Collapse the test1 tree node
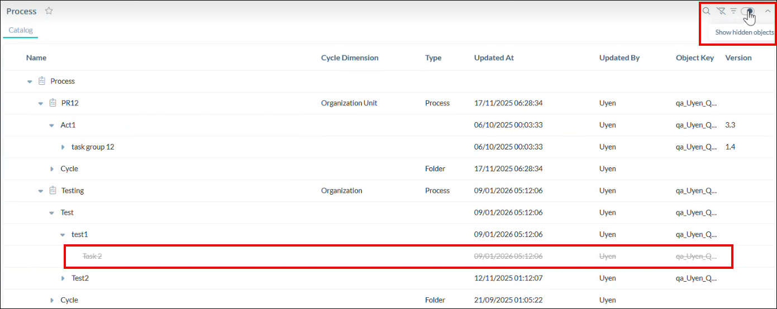The image size is (777, 309). (63, 235)
